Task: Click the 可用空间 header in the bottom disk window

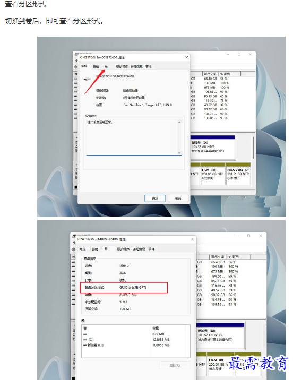Action: click(x=218, y=257)
